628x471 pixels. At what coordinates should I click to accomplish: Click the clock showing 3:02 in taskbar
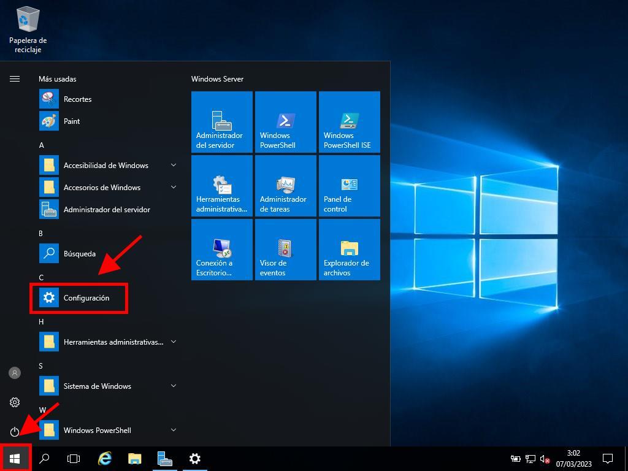click(x=573, y=459)
